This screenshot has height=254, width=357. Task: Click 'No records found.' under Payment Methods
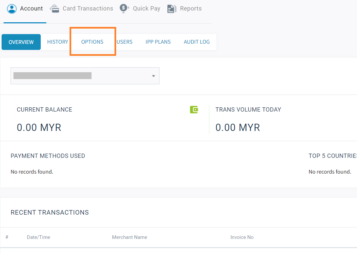(x=32, y=172)
